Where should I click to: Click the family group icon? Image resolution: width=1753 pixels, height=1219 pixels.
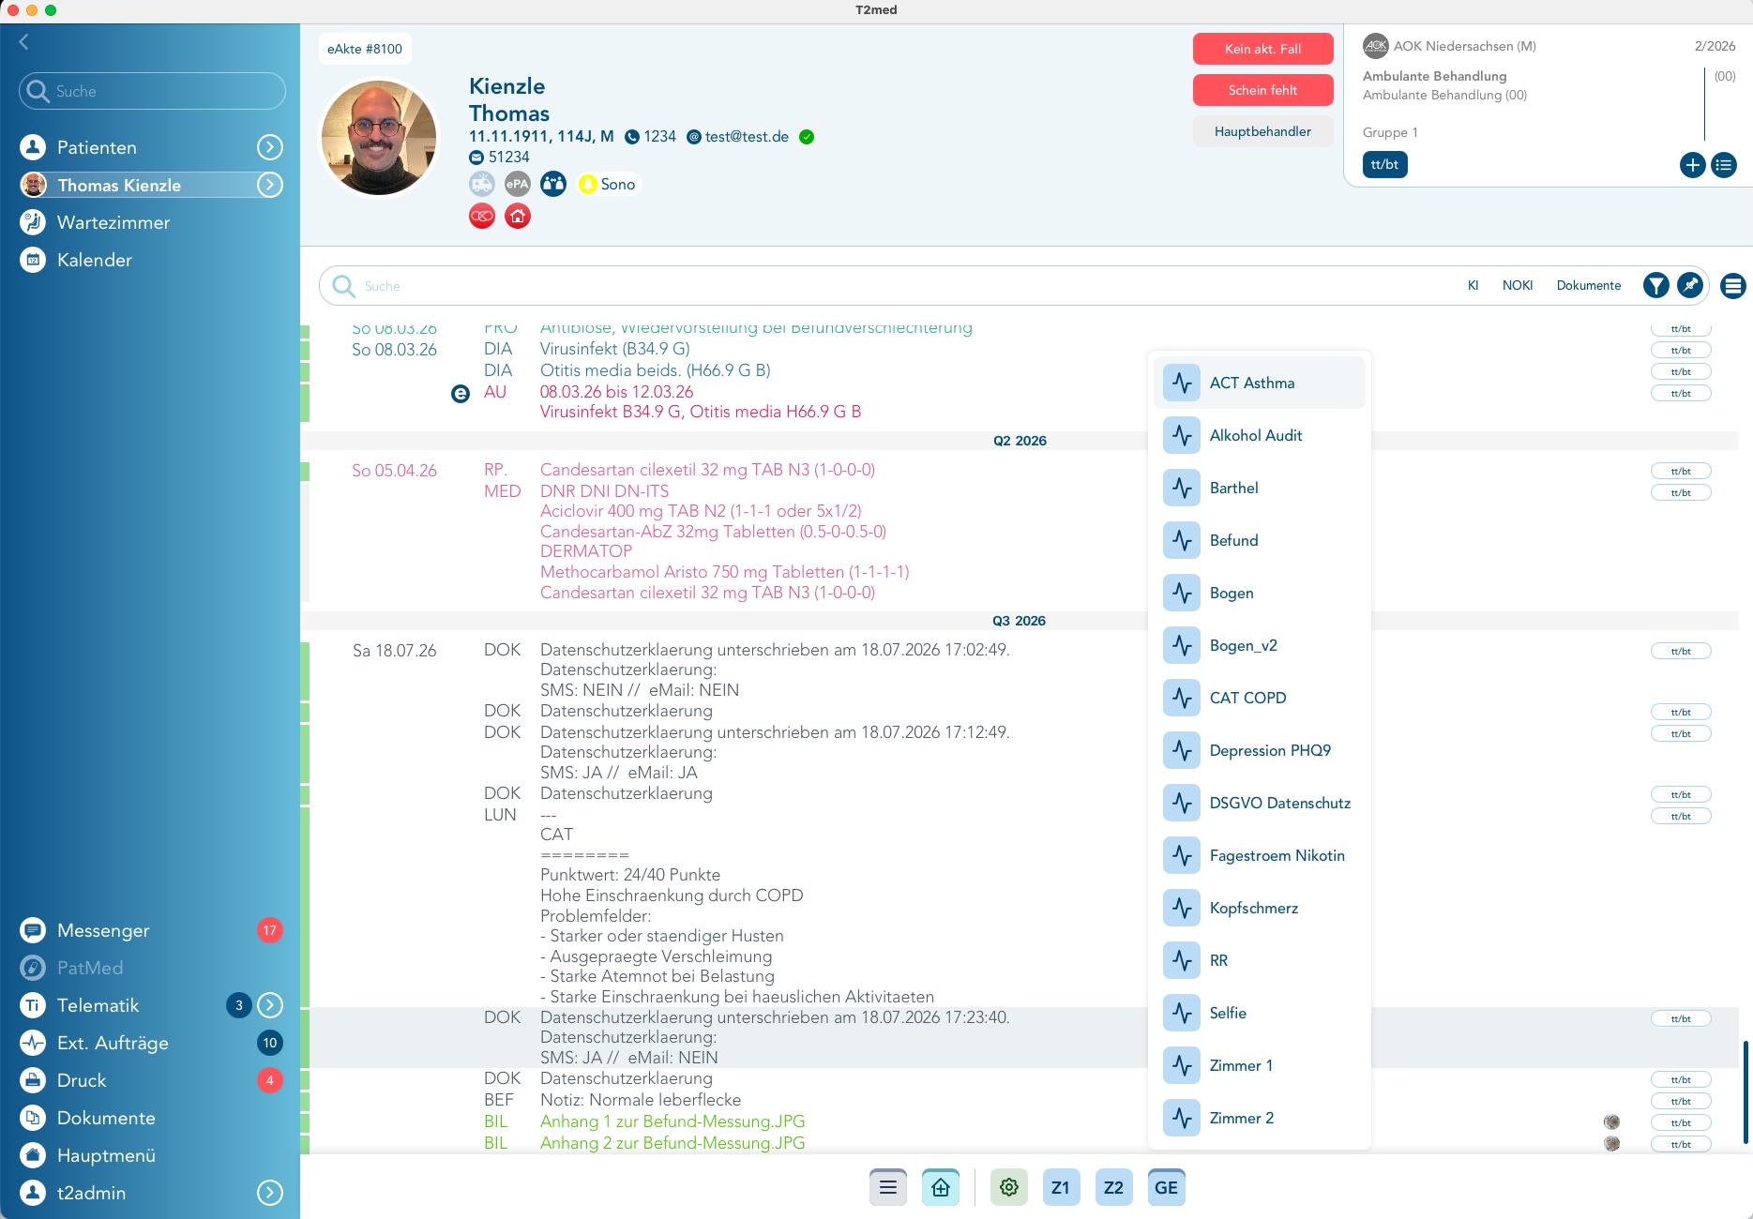click(x=553, y=184)
